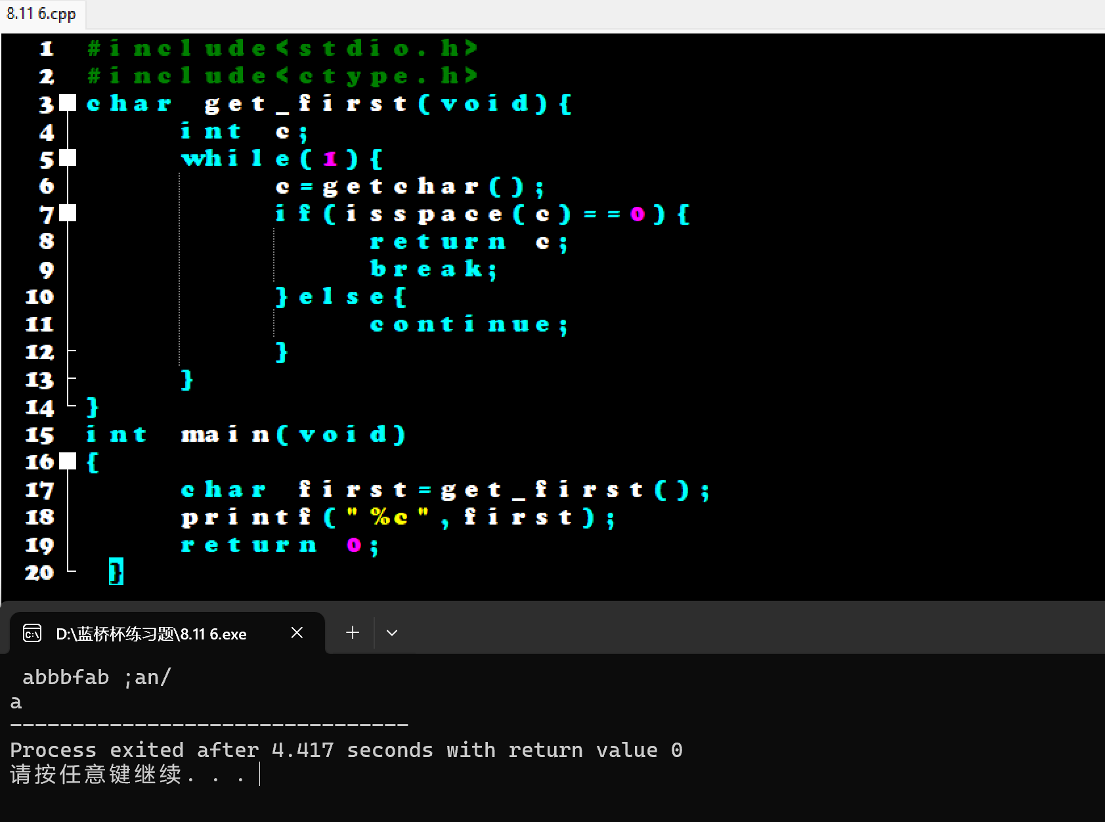Click line number 15 in the gutter
1105x822 pixels.
click(39, 435)
